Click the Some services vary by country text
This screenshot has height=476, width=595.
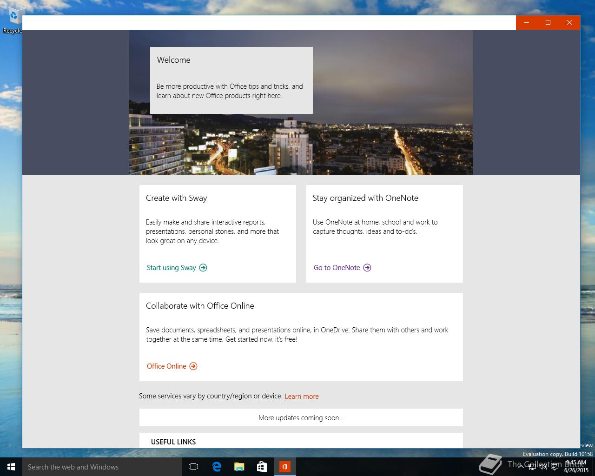click(211, 396)
